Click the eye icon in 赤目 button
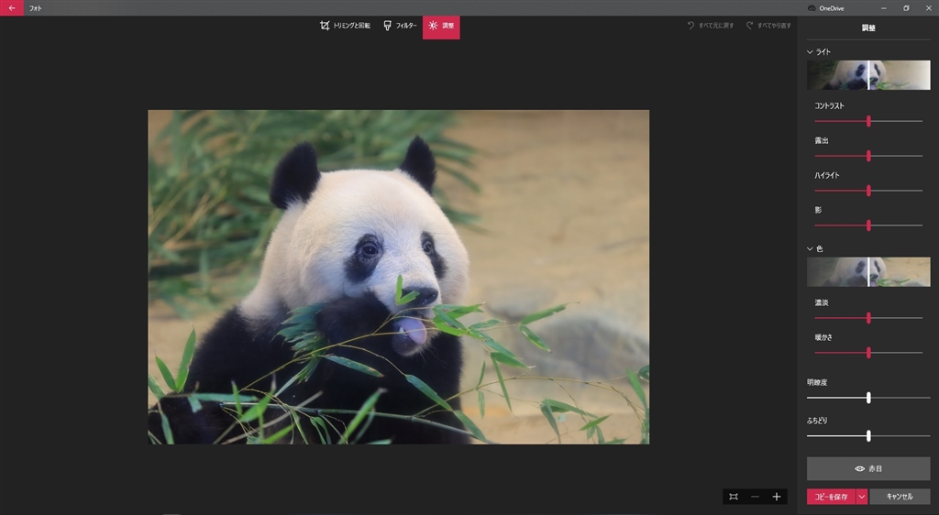 859,469
